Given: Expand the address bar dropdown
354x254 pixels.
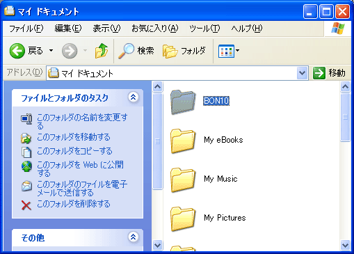Looking at the screenshot, I should [x=302, y=73].
